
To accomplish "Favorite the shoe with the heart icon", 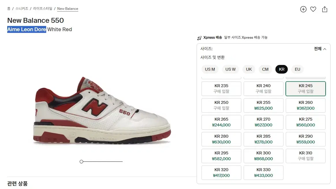I will (313, 9).
